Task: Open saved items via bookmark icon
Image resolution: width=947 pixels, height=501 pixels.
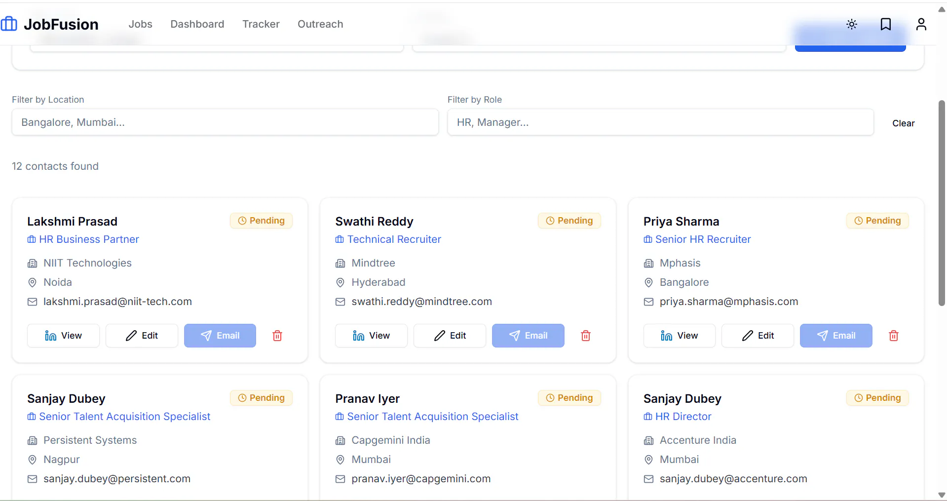Action: (886, 24)
